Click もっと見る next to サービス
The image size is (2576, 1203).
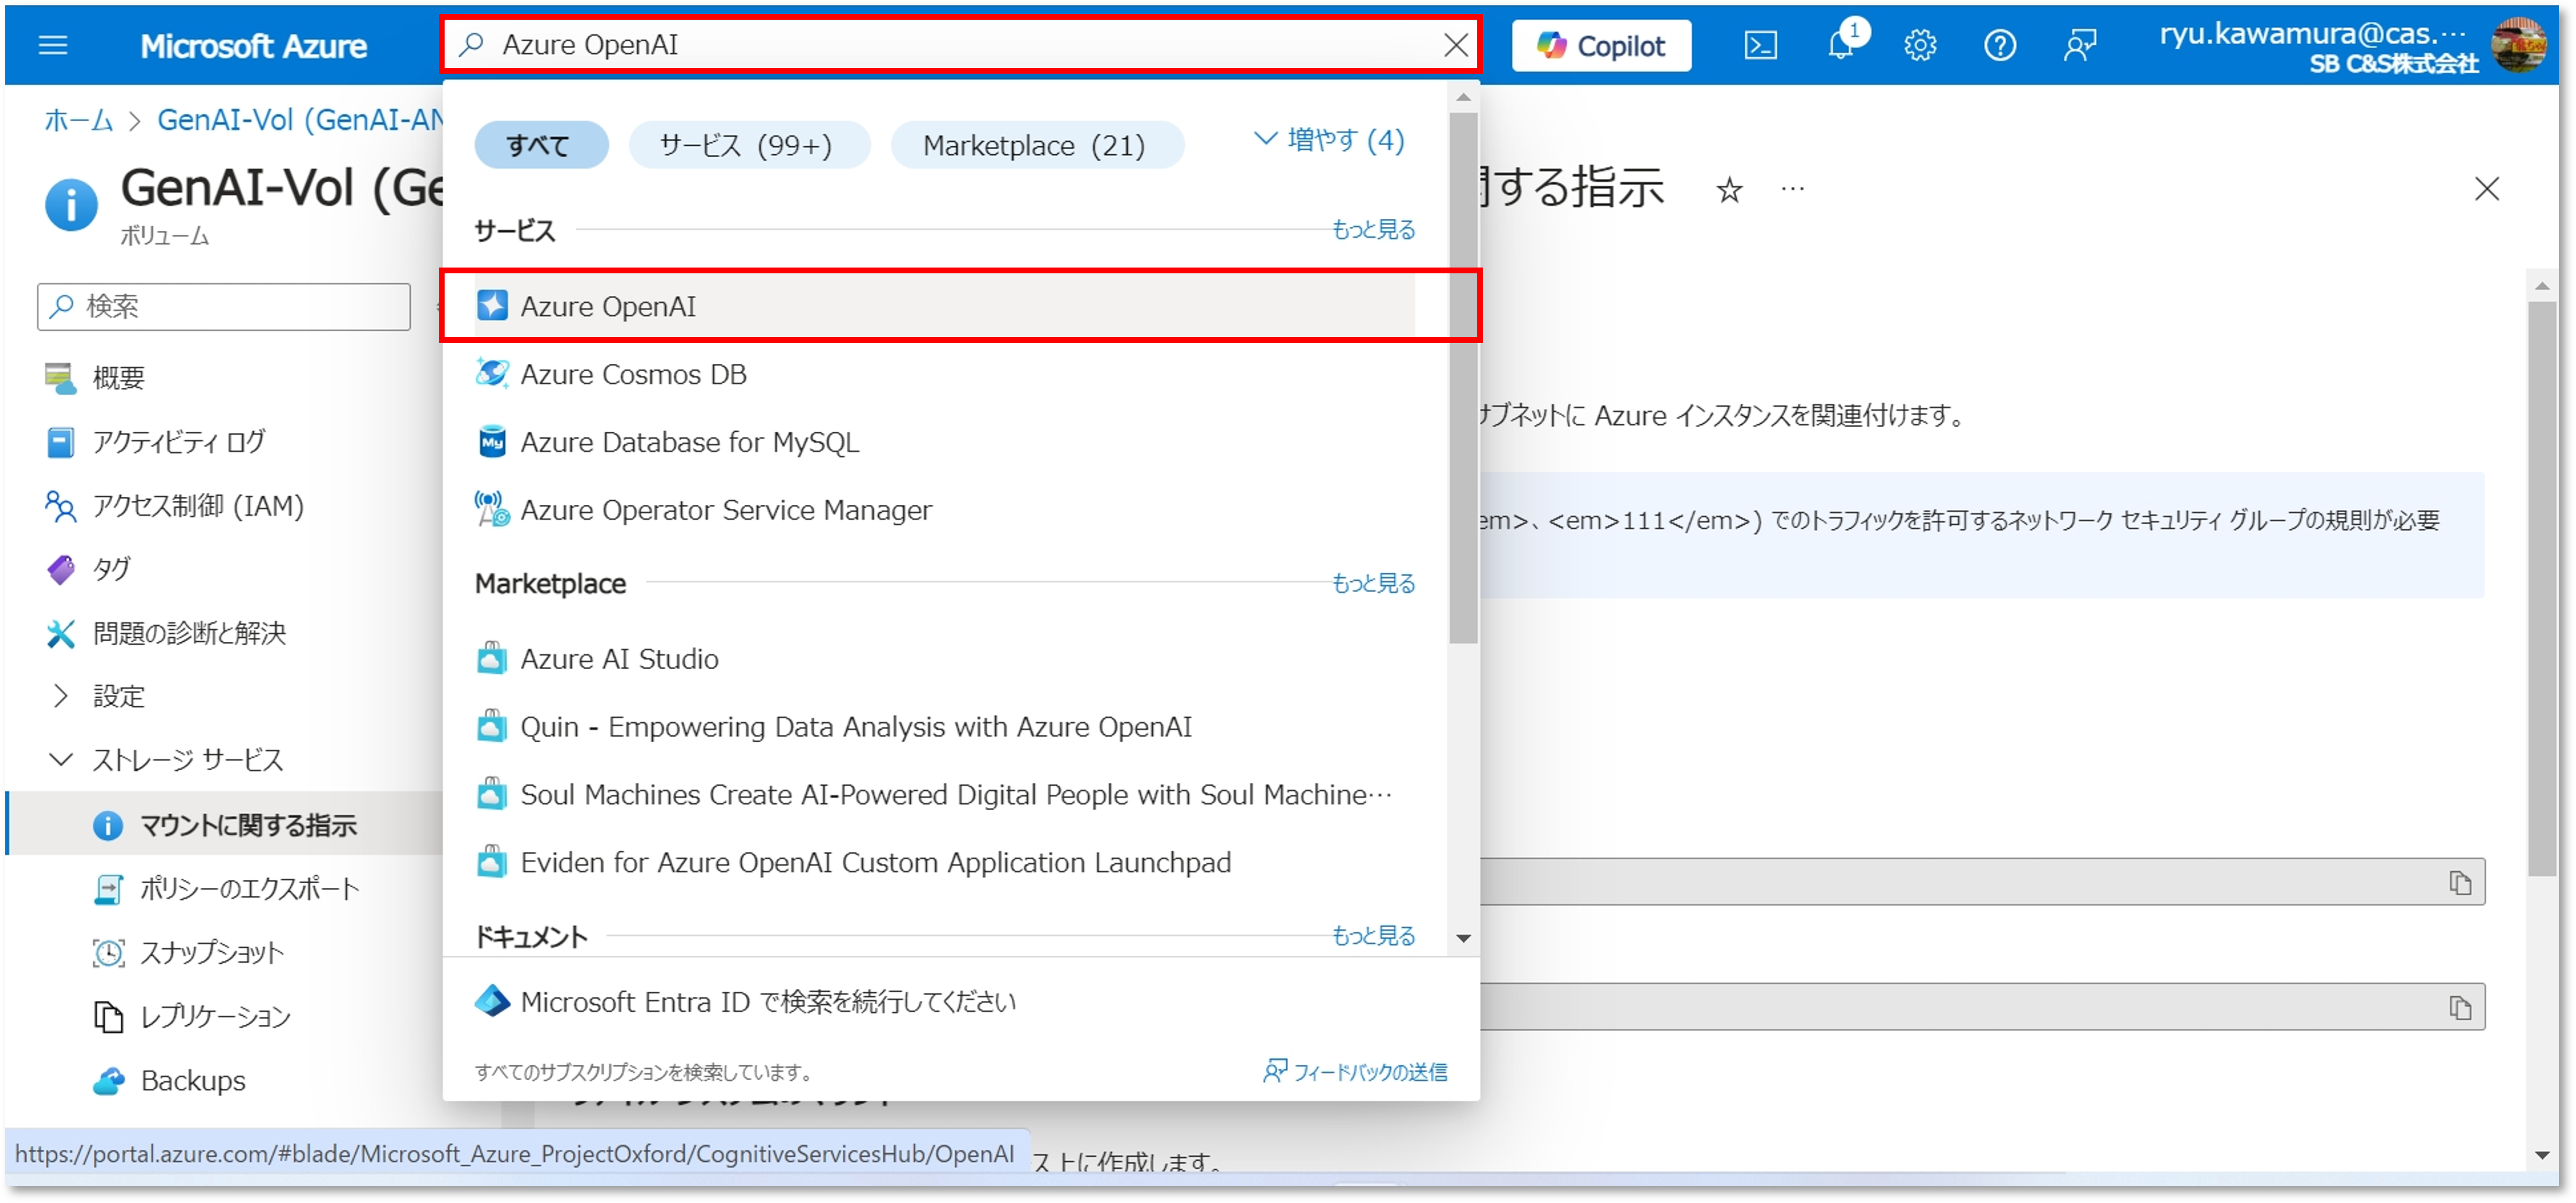tap(1373, 230)
